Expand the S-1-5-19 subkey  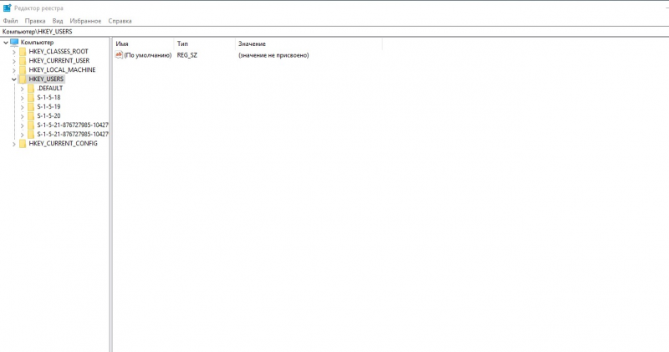[22, 107]
